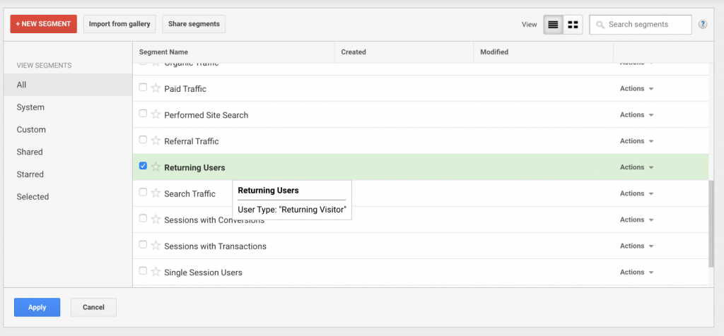
Task: Open Actions dropdown for Search Traffic
Action: click(637, 193)
